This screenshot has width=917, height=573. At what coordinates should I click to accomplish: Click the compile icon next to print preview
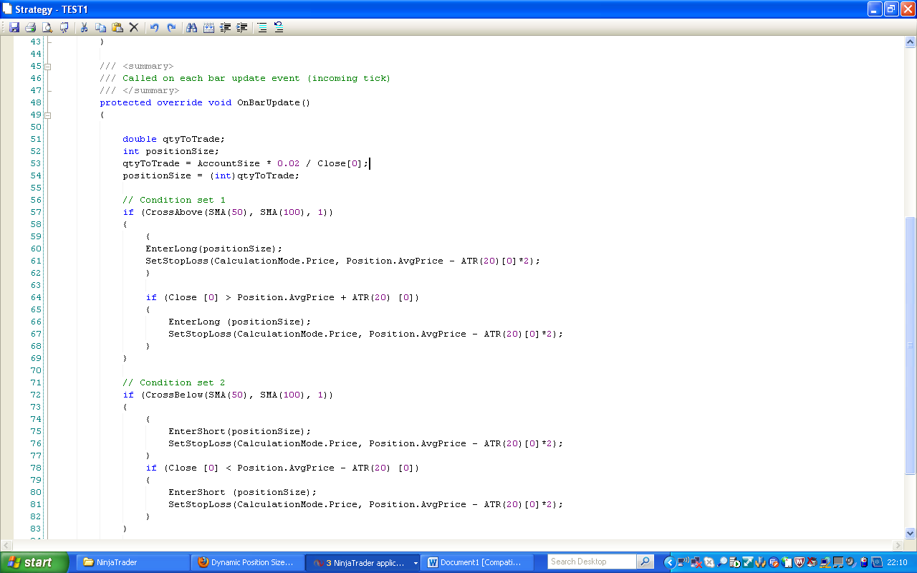tap(64, 27)
